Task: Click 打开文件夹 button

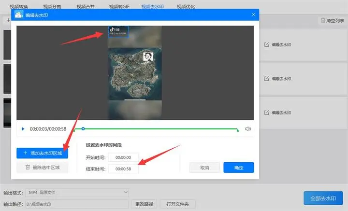Action: [177, 204]
